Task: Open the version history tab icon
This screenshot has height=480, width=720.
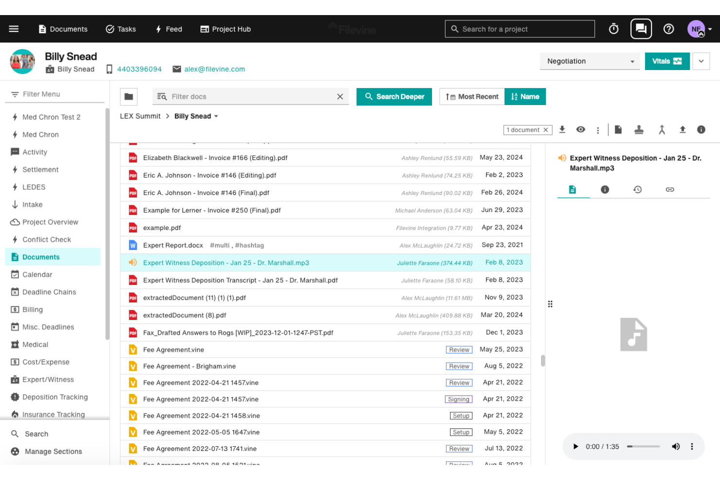Action: coord(637,190)
